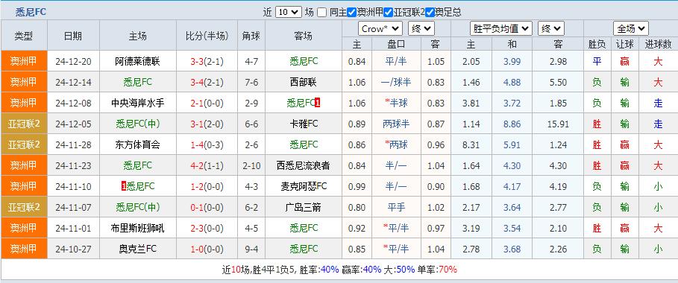Open the recent matches count dropdown showing 10
Screen dimensions: 678x283
tap(289, 12)
